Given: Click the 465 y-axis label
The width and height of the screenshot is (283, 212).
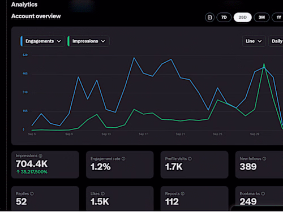Looking at the screenshot, I should (x=25, y=73).
